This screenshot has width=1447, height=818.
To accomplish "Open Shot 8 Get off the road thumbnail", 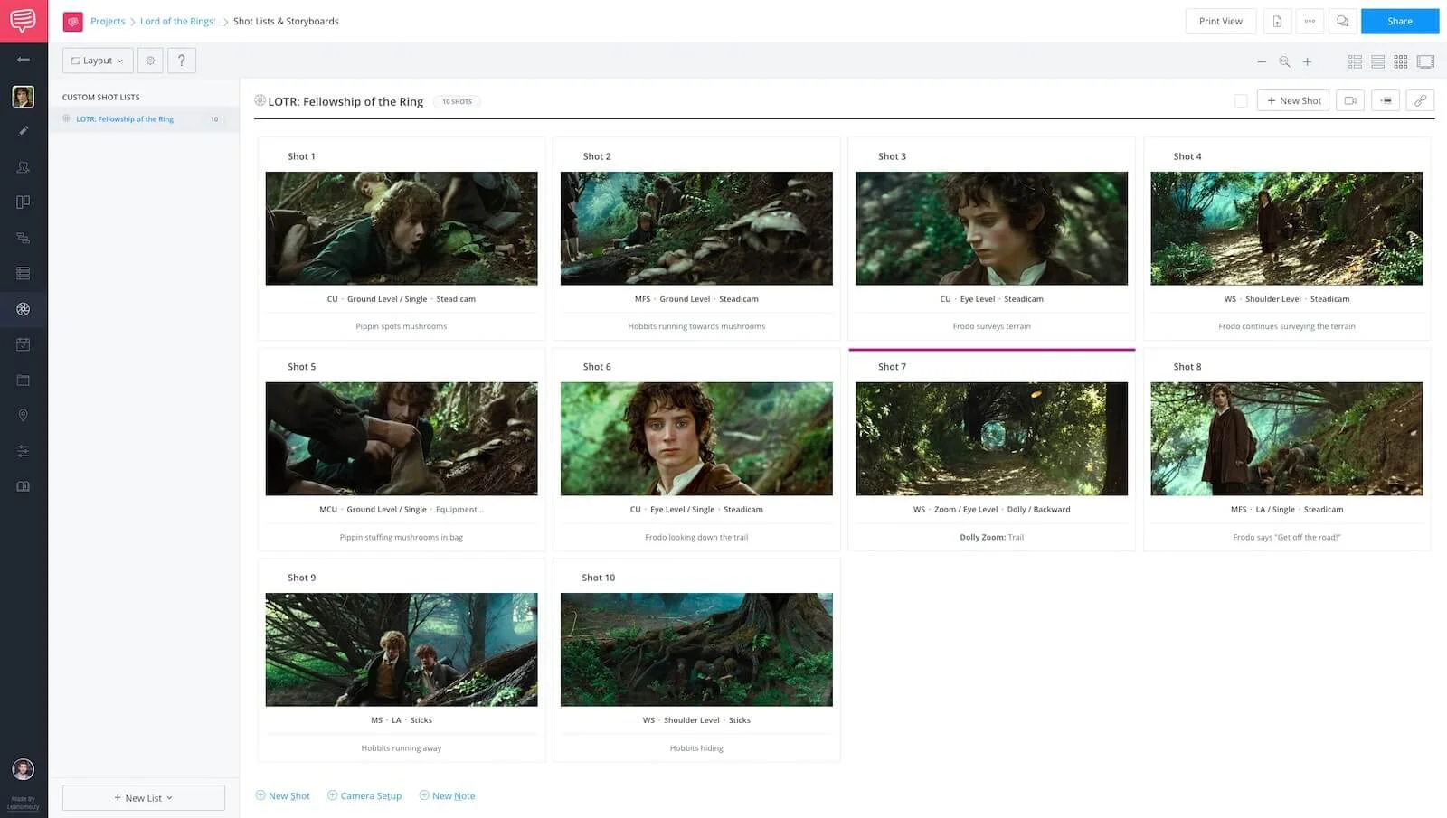I will tap(1287, 438).
